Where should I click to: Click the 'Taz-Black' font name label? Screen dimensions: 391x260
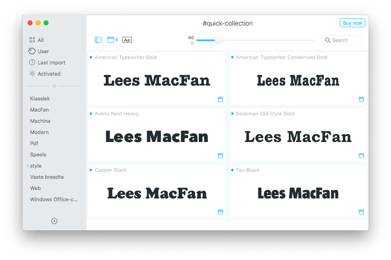coord(248,170)
